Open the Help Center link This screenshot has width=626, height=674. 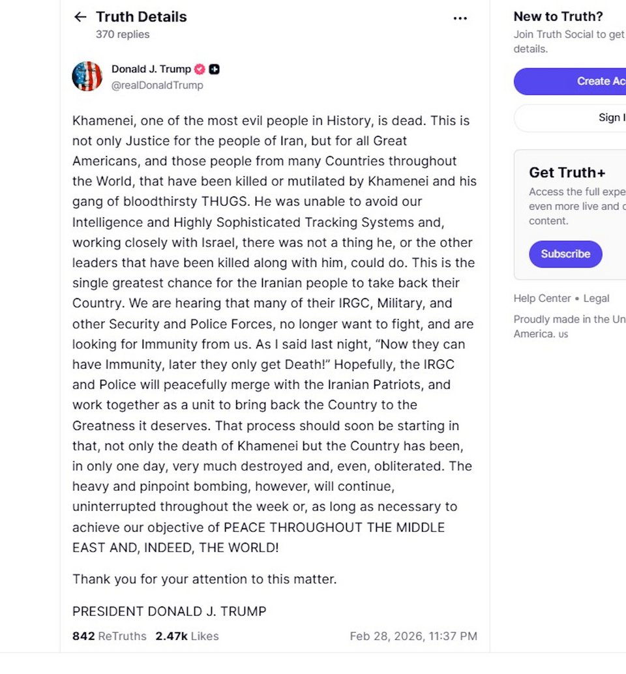click(x=543, y=299)
